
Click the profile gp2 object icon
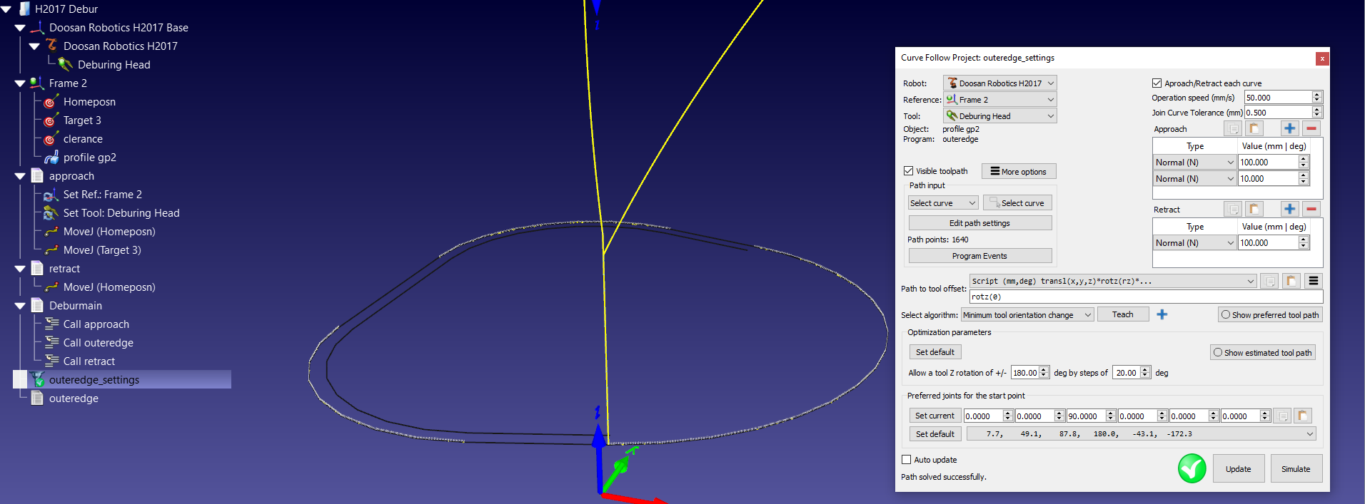click(51, 158)
